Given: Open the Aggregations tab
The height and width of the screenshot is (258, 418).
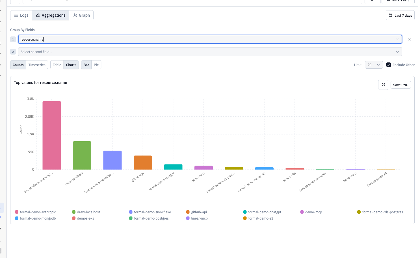Looking at the screenshot, I should [x=51, y=15].
